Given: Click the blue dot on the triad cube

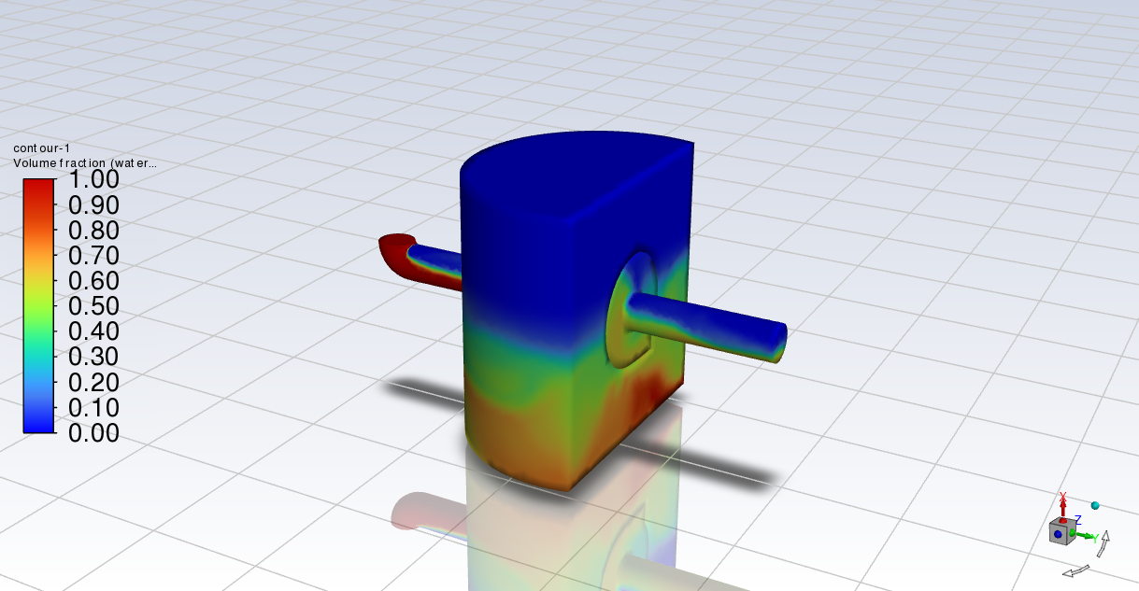Looking at the screenshot, I should 1058,535.
